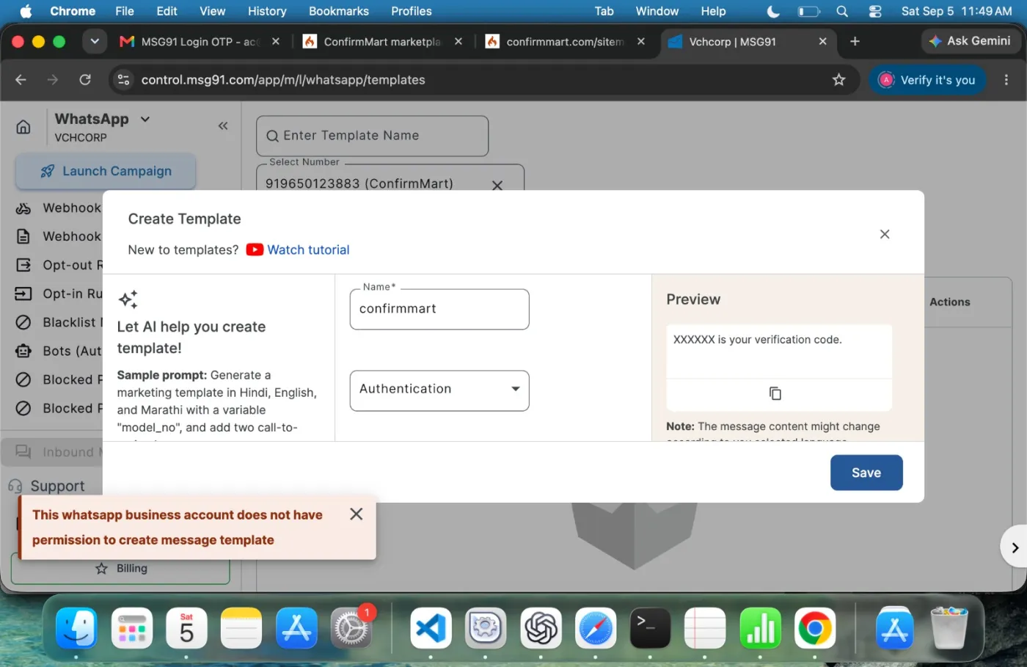
Task: Open Chrome's three-dot menu
Action: click(1006, 80)
